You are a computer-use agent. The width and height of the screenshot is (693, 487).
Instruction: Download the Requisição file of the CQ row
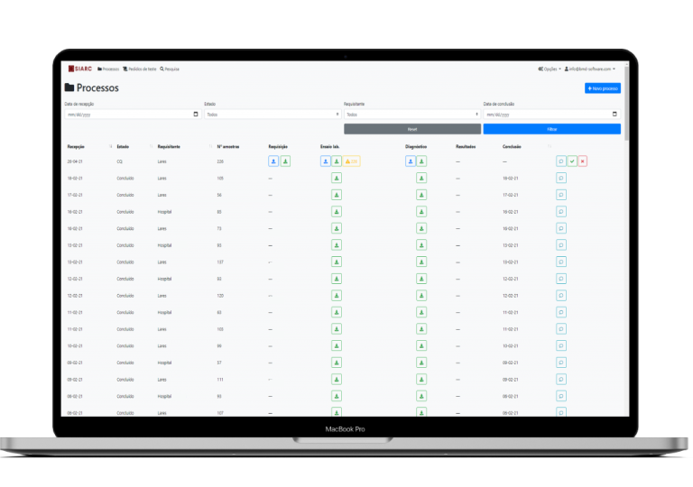(285, 161)
